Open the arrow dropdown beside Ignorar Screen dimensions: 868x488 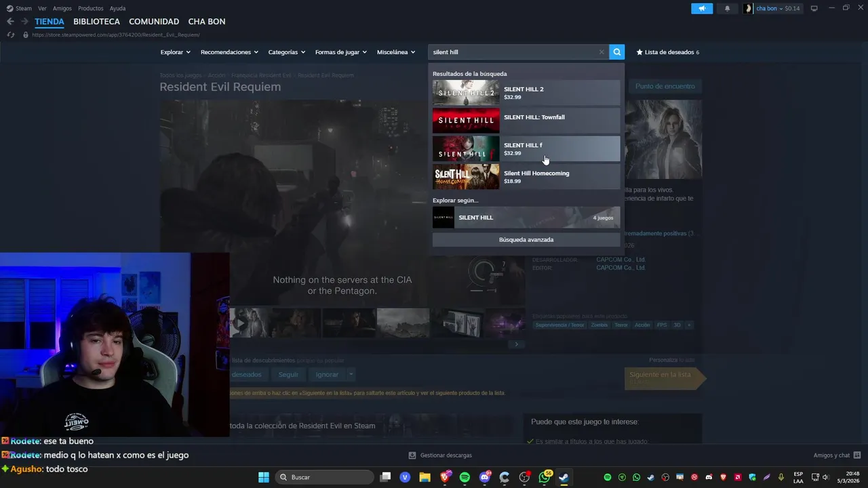[351, 374]
